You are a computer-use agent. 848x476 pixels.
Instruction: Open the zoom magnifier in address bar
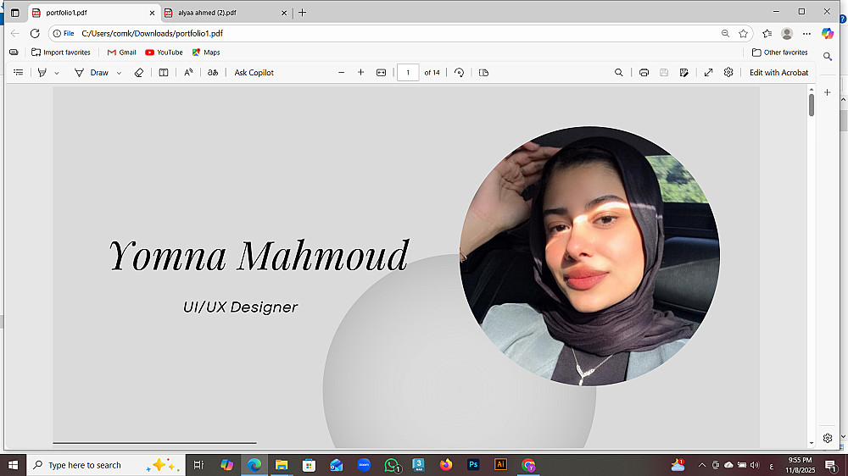(x=725, y=34)
